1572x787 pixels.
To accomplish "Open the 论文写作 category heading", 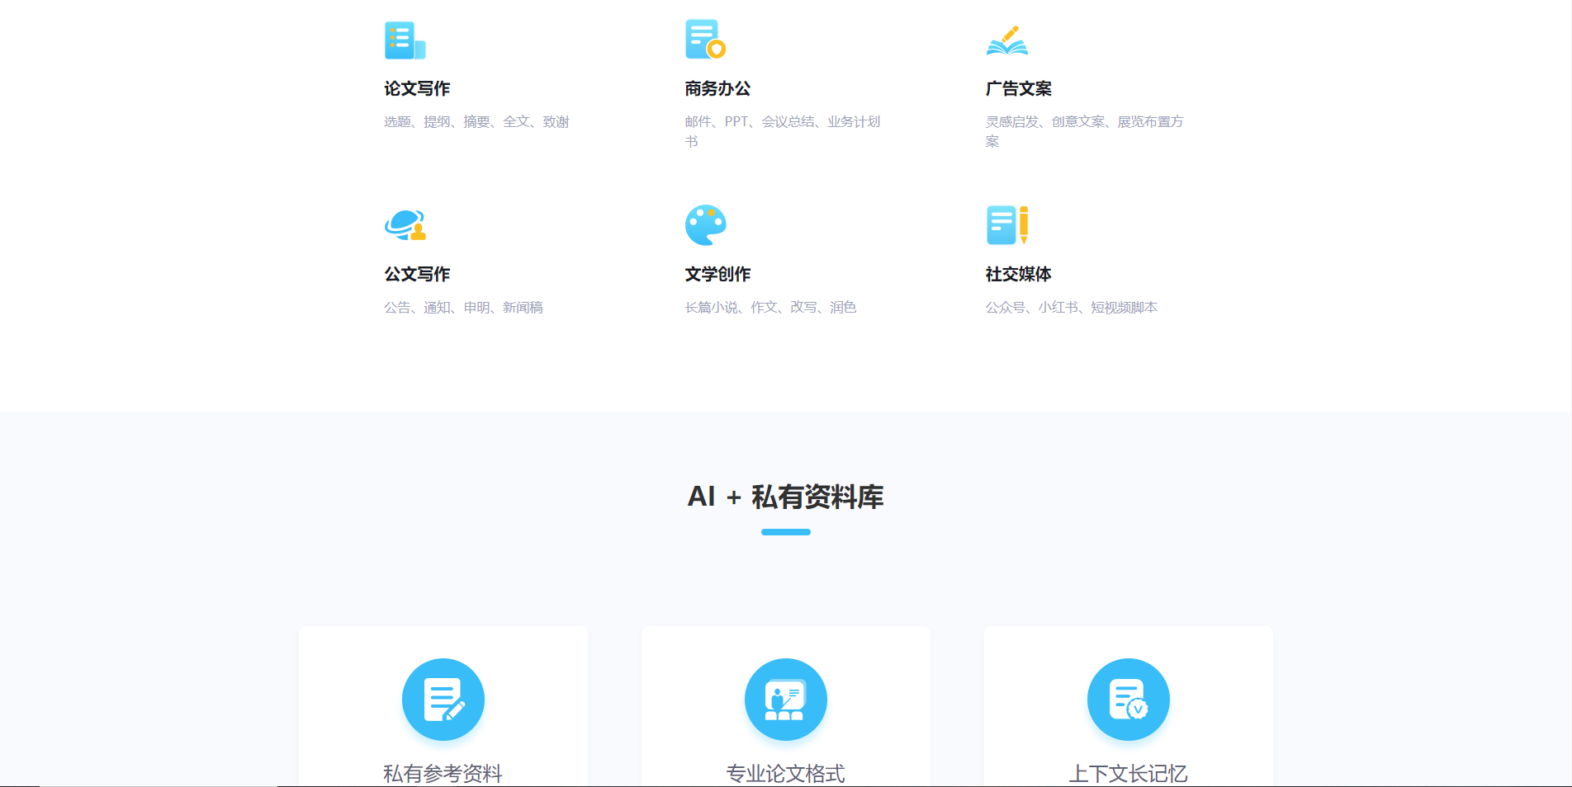I will 416,88.
